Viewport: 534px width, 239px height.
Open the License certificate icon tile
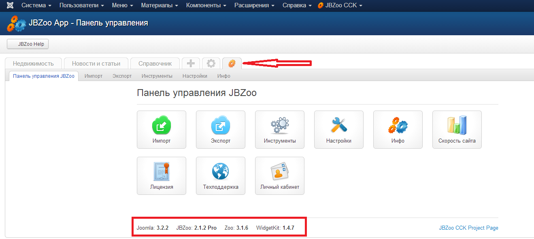(162, 176)
